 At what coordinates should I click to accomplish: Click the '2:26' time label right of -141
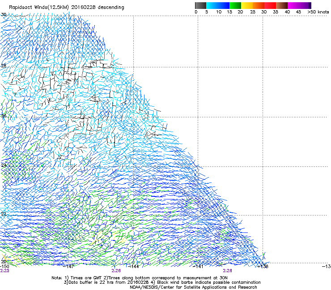227,271
